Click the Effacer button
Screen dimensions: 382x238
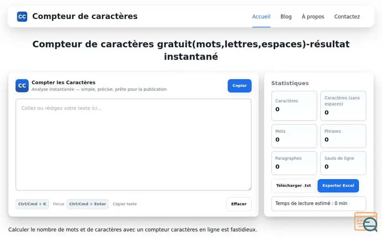coord(239,204)
